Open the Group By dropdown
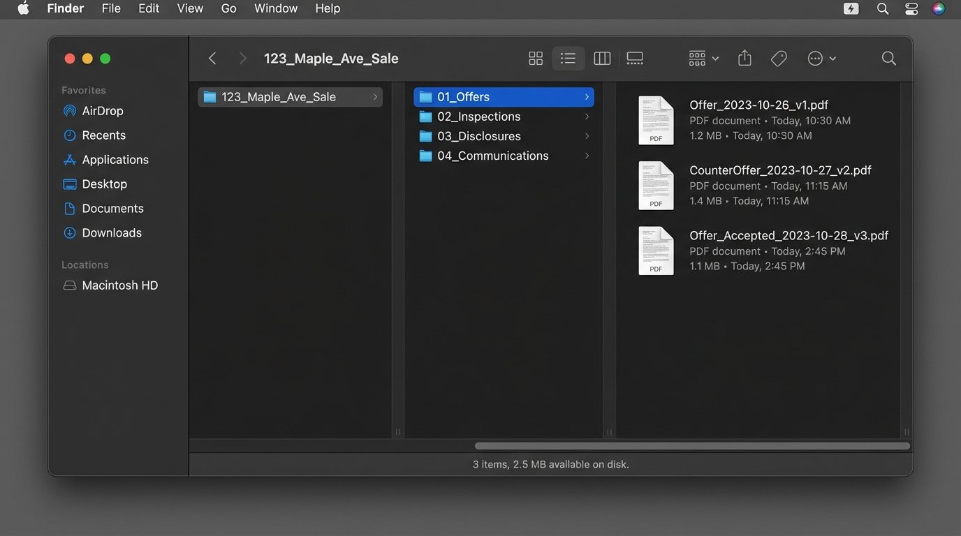This screenshot has height=536, width=961. pos(703,59)
